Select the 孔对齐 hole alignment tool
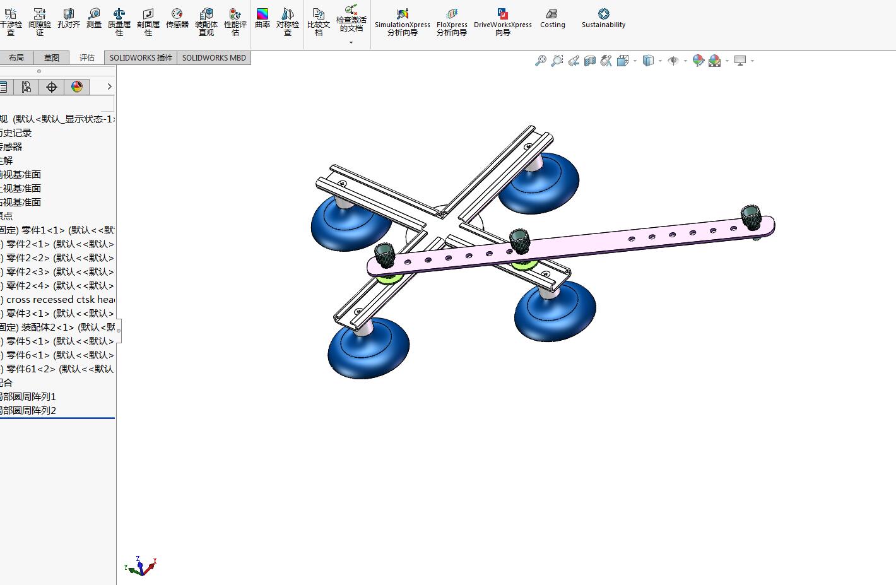The image size is (896, 585). 69,19
